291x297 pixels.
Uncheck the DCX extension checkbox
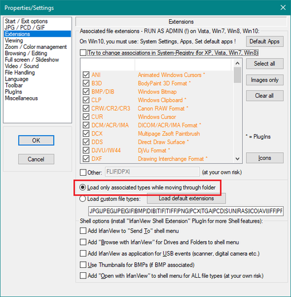tap(86, 134)
